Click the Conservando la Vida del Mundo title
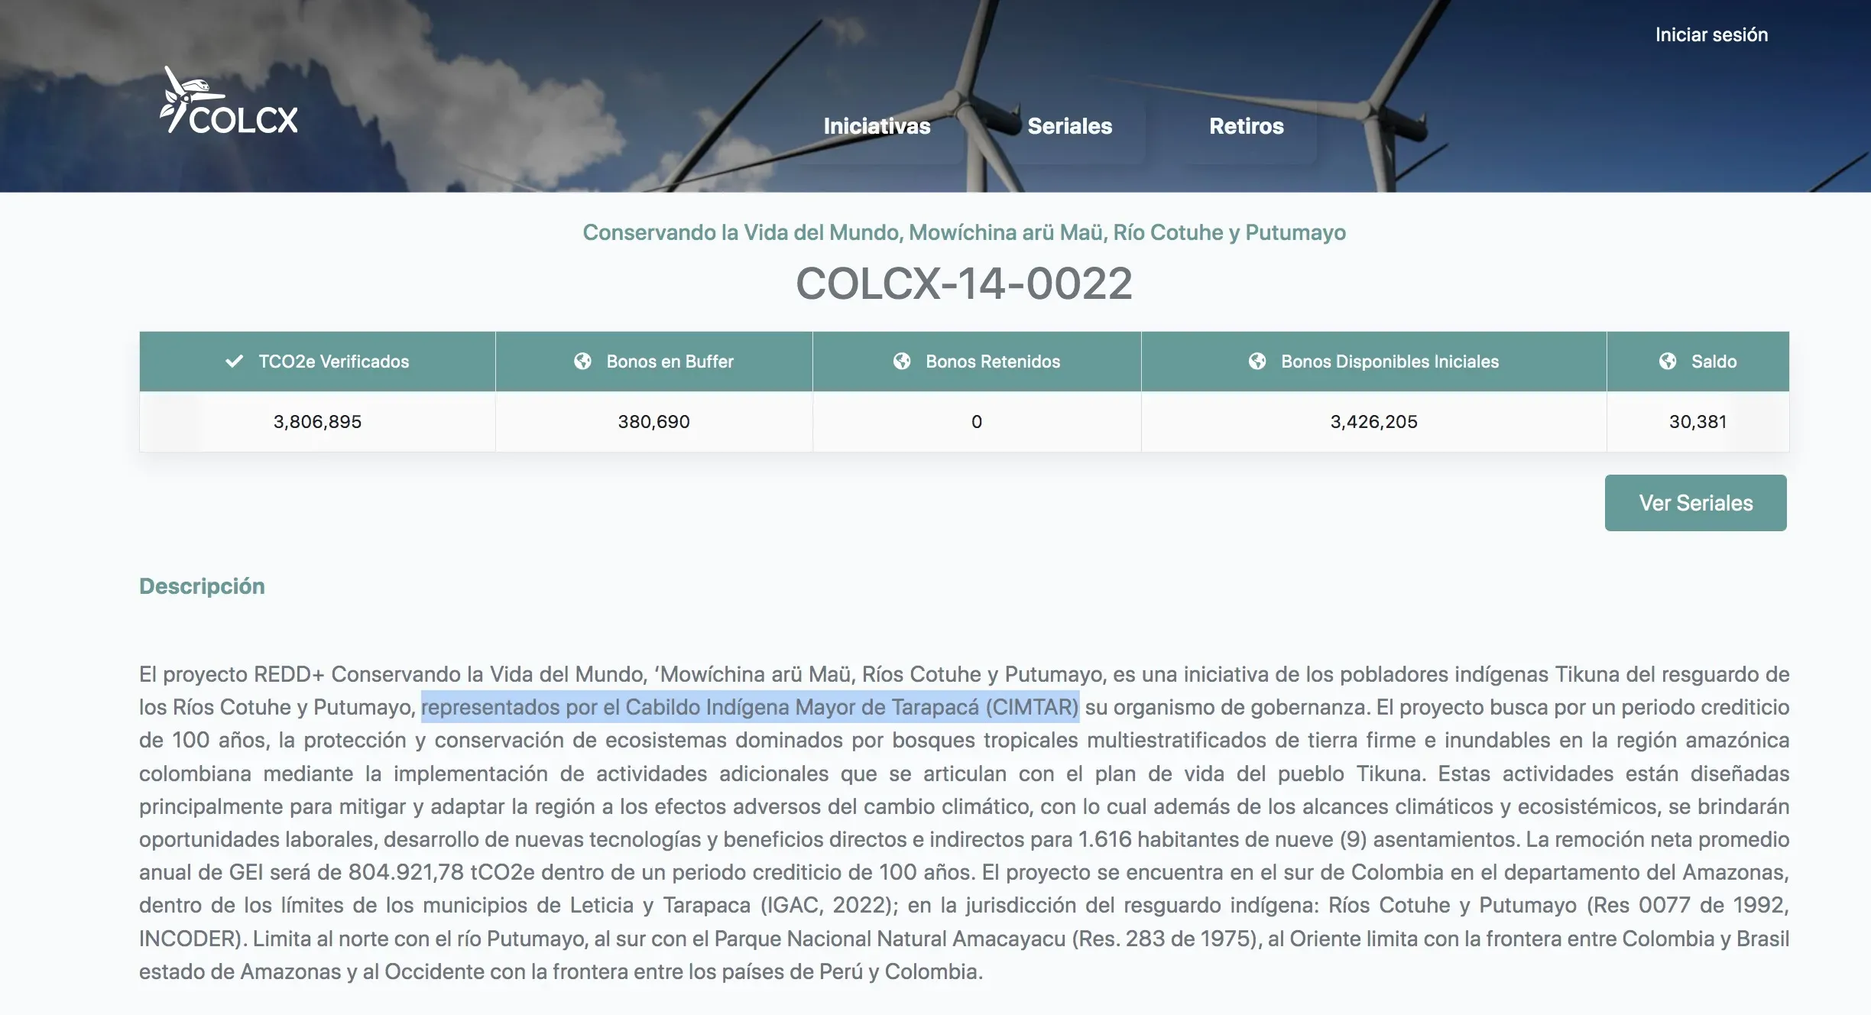The image size is (1871, 1015). [x=964, y=232]
